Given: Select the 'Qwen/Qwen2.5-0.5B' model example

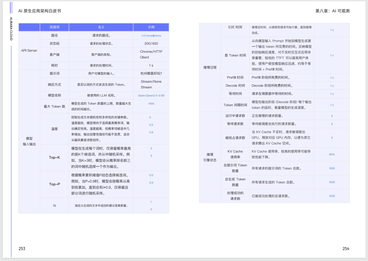Looking at the screenshot, I should [151, 96].
